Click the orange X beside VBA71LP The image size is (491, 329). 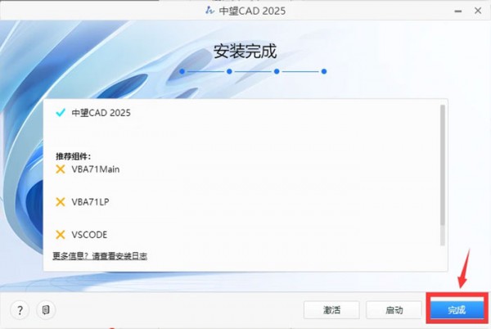pyautogui.click(x=60, y=202)
